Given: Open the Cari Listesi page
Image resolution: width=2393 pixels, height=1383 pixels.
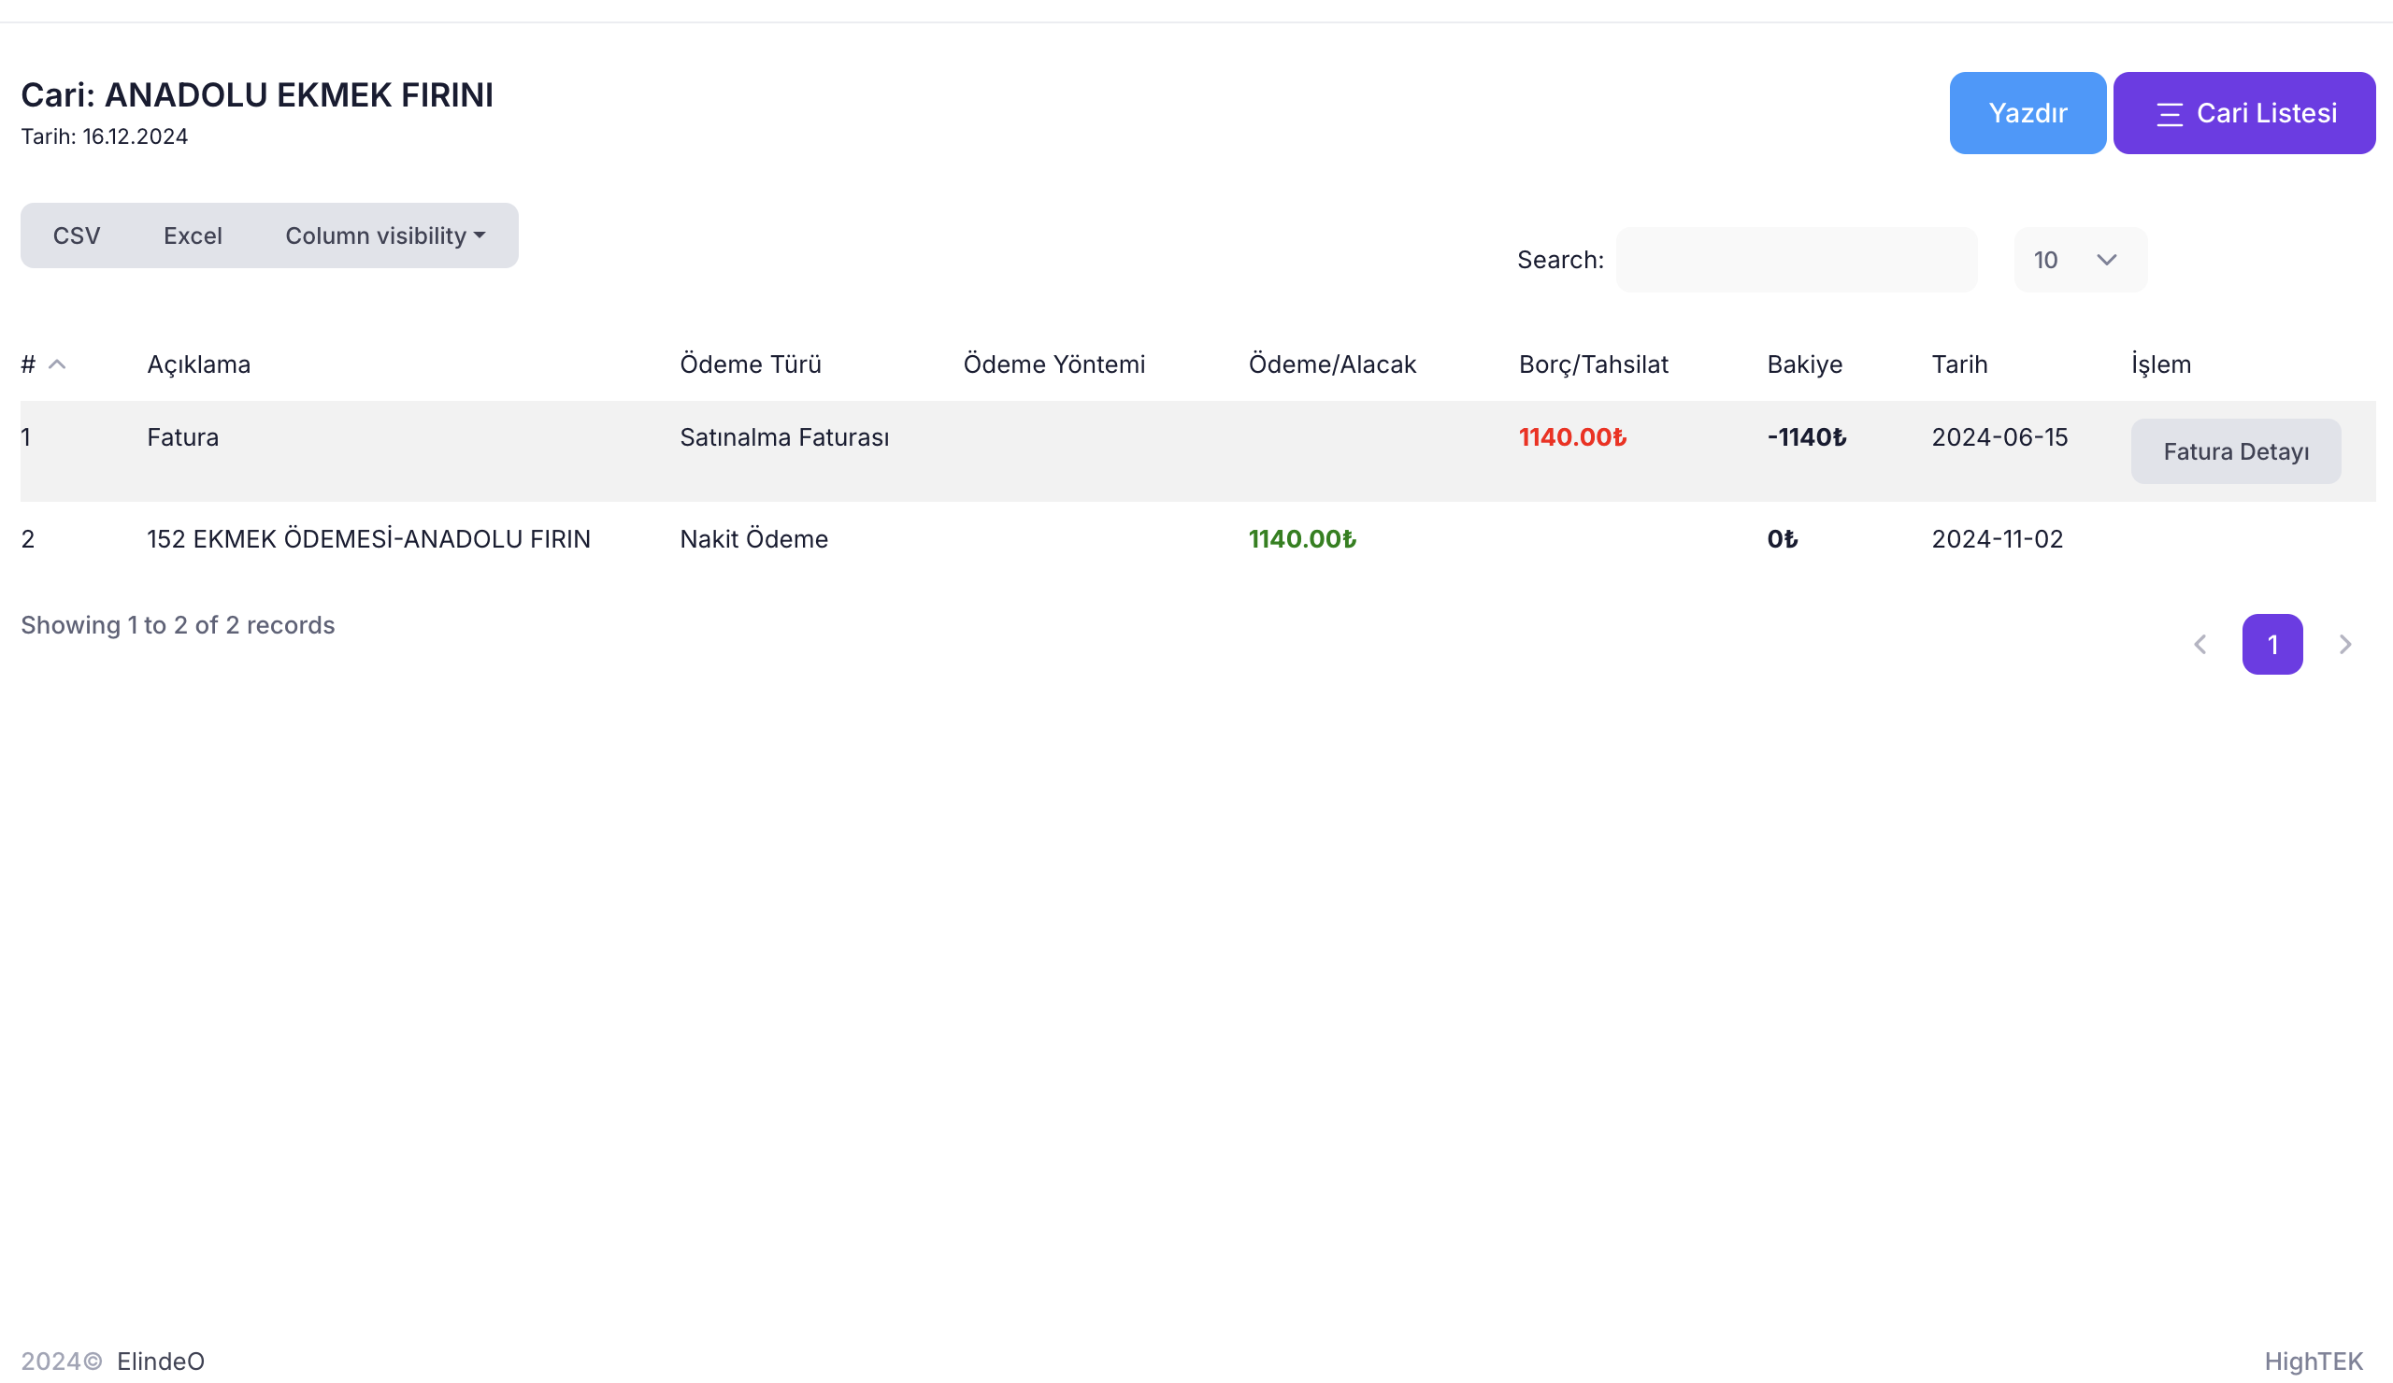Looking at the screenshot, I should [2244, 113].
